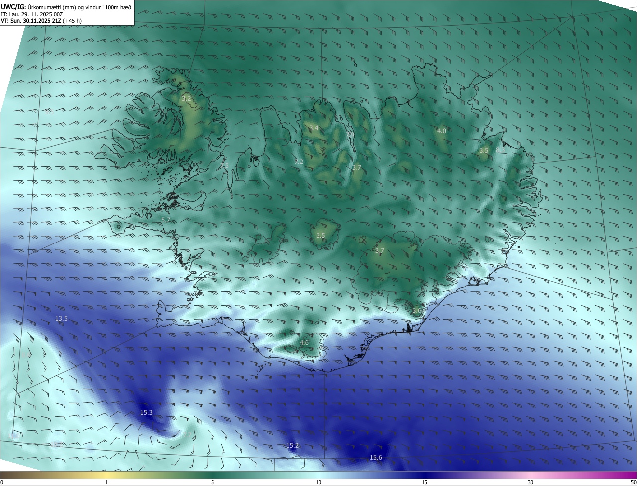637x486 pixels.
Task: Select the 15.6 maximum value label
Action: [376, 458]
